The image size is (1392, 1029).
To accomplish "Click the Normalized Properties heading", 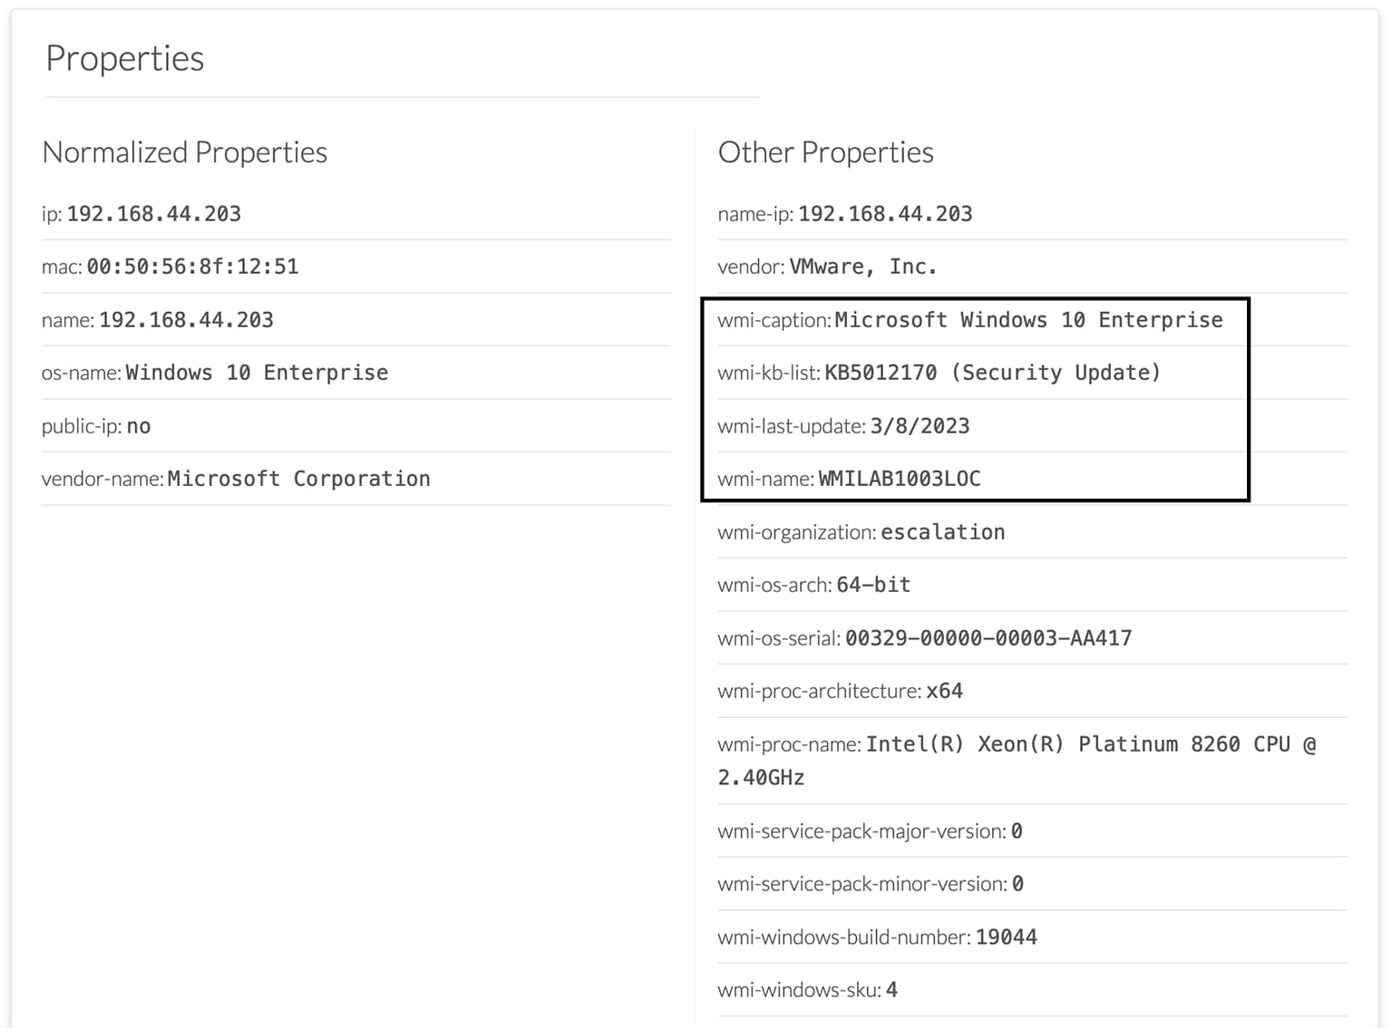I will (x=185, y=152).
